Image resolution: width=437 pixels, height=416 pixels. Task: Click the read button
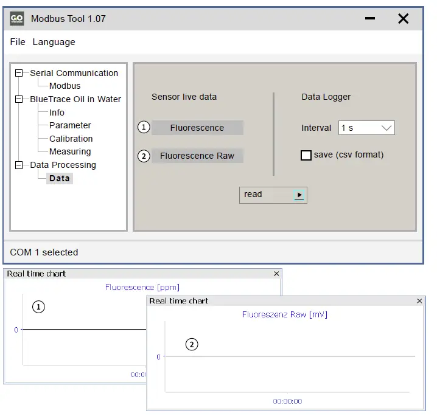tap(273, 195)
